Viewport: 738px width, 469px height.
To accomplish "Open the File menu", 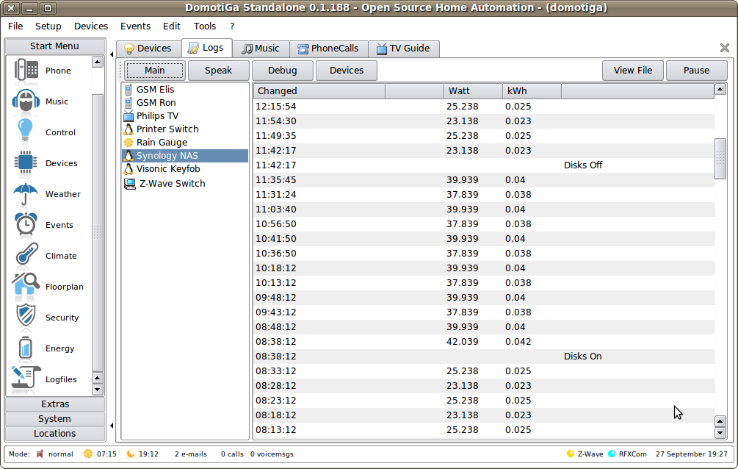I will tap(15, 26).
